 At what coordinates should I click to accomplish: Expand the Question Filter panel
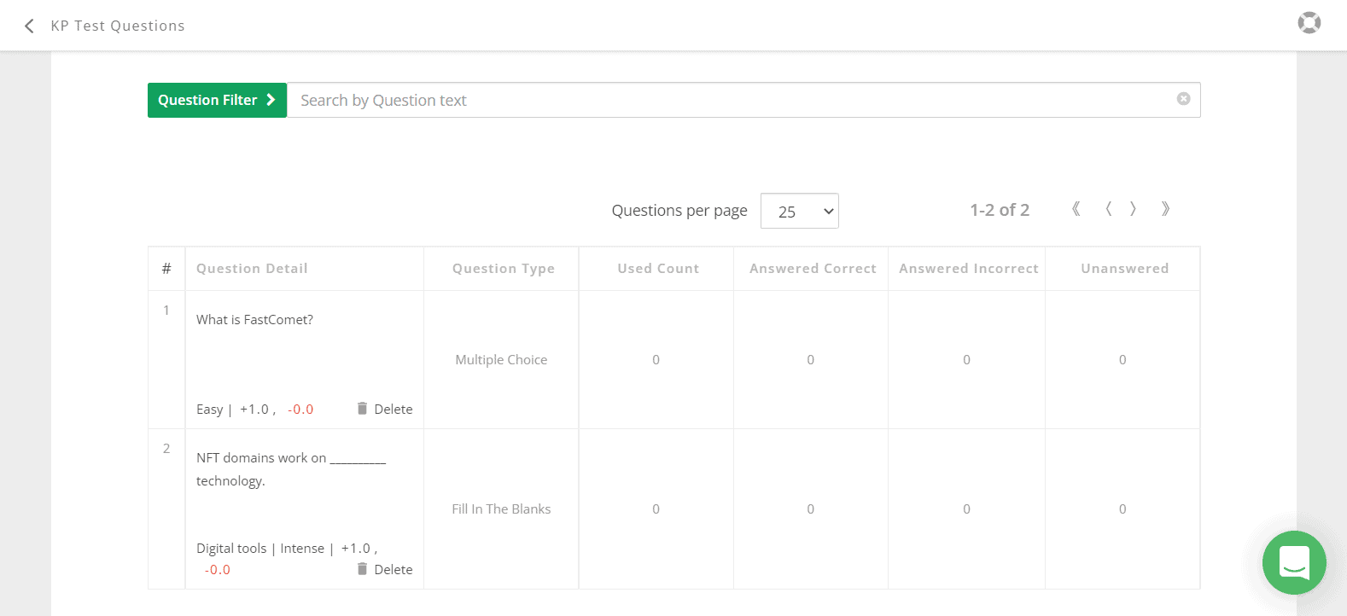(x=217, y=100)
